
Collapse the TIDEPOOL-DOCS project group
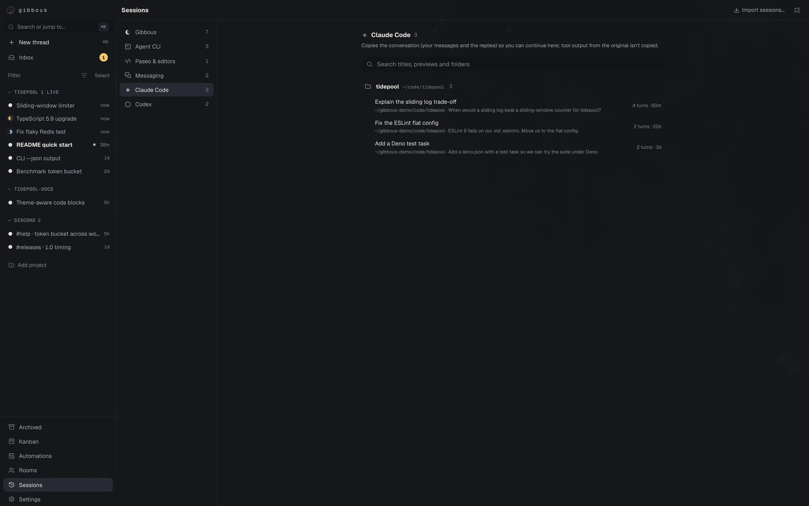tap(9, 189)
